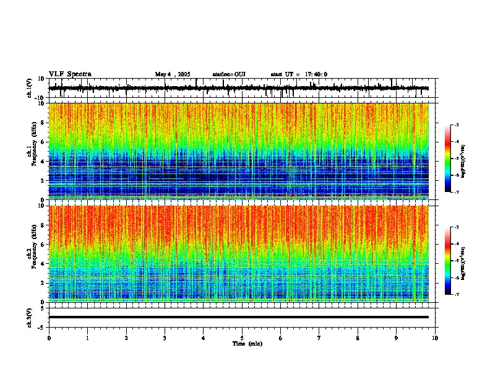Click the "VLF Spectra" title text

(70, 74)
